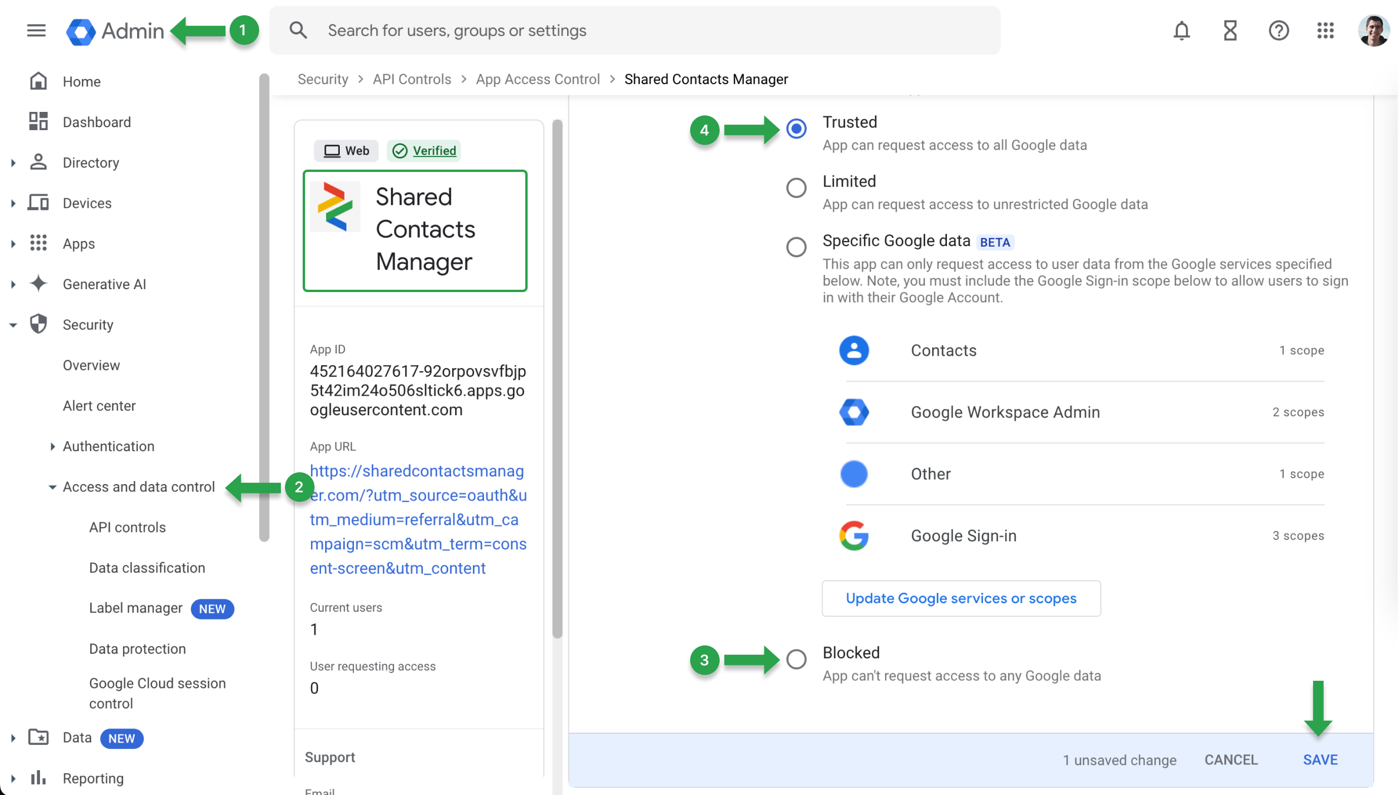Click the search input field
The height and width of the screenshot is (795, 1398).
coord(635,30)
